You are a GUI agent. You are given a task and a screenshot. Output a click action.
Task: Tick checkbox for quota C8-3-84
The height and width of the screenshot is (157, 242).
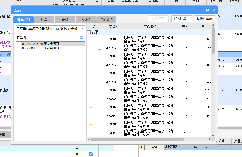pos(99,65)
